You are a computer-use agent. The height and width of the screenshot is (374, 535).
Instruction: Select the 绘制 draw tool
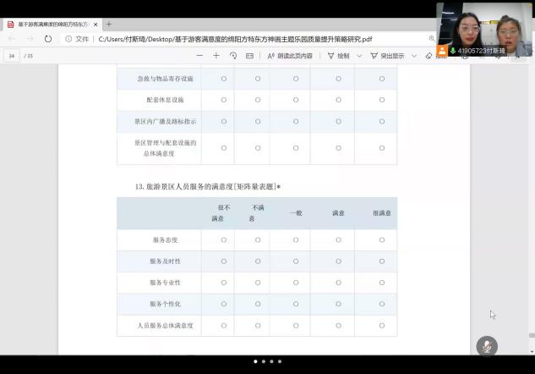[338, 56]
